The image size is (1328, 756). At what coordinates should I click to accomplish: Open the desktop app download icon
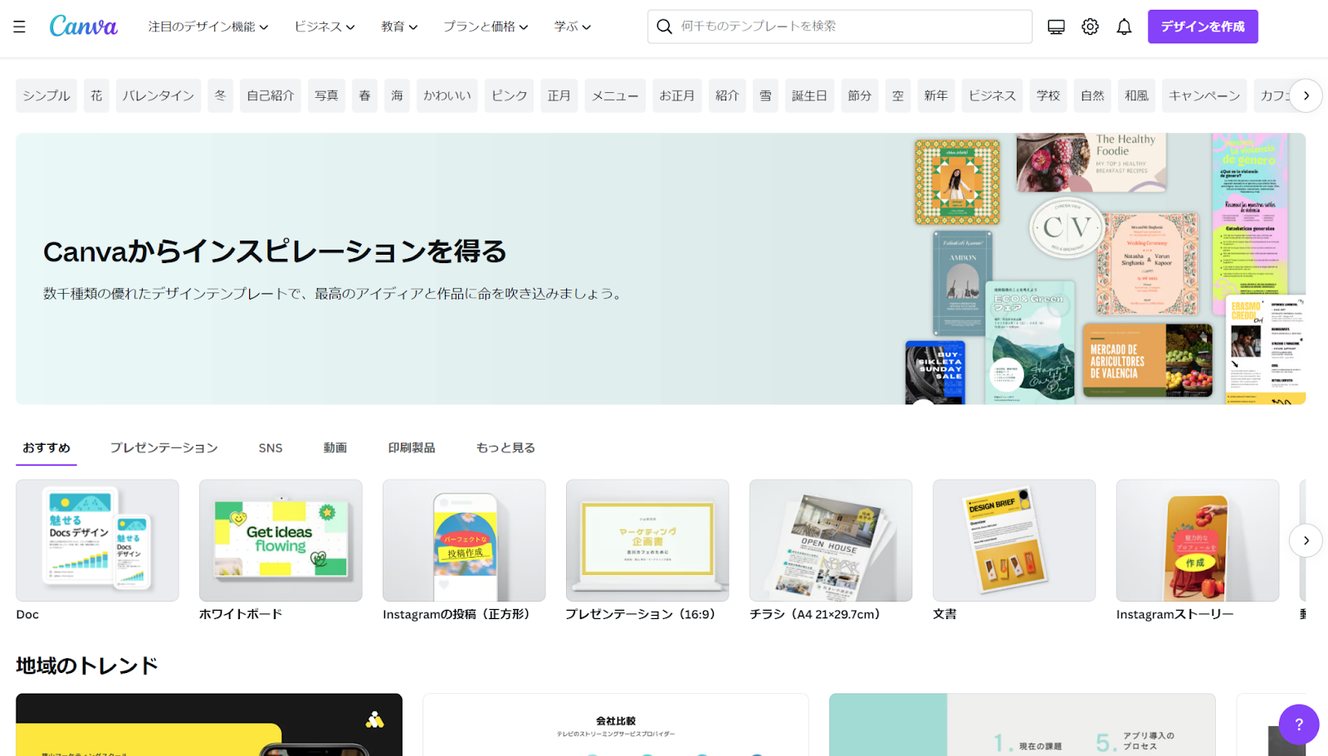point(1056,27)
